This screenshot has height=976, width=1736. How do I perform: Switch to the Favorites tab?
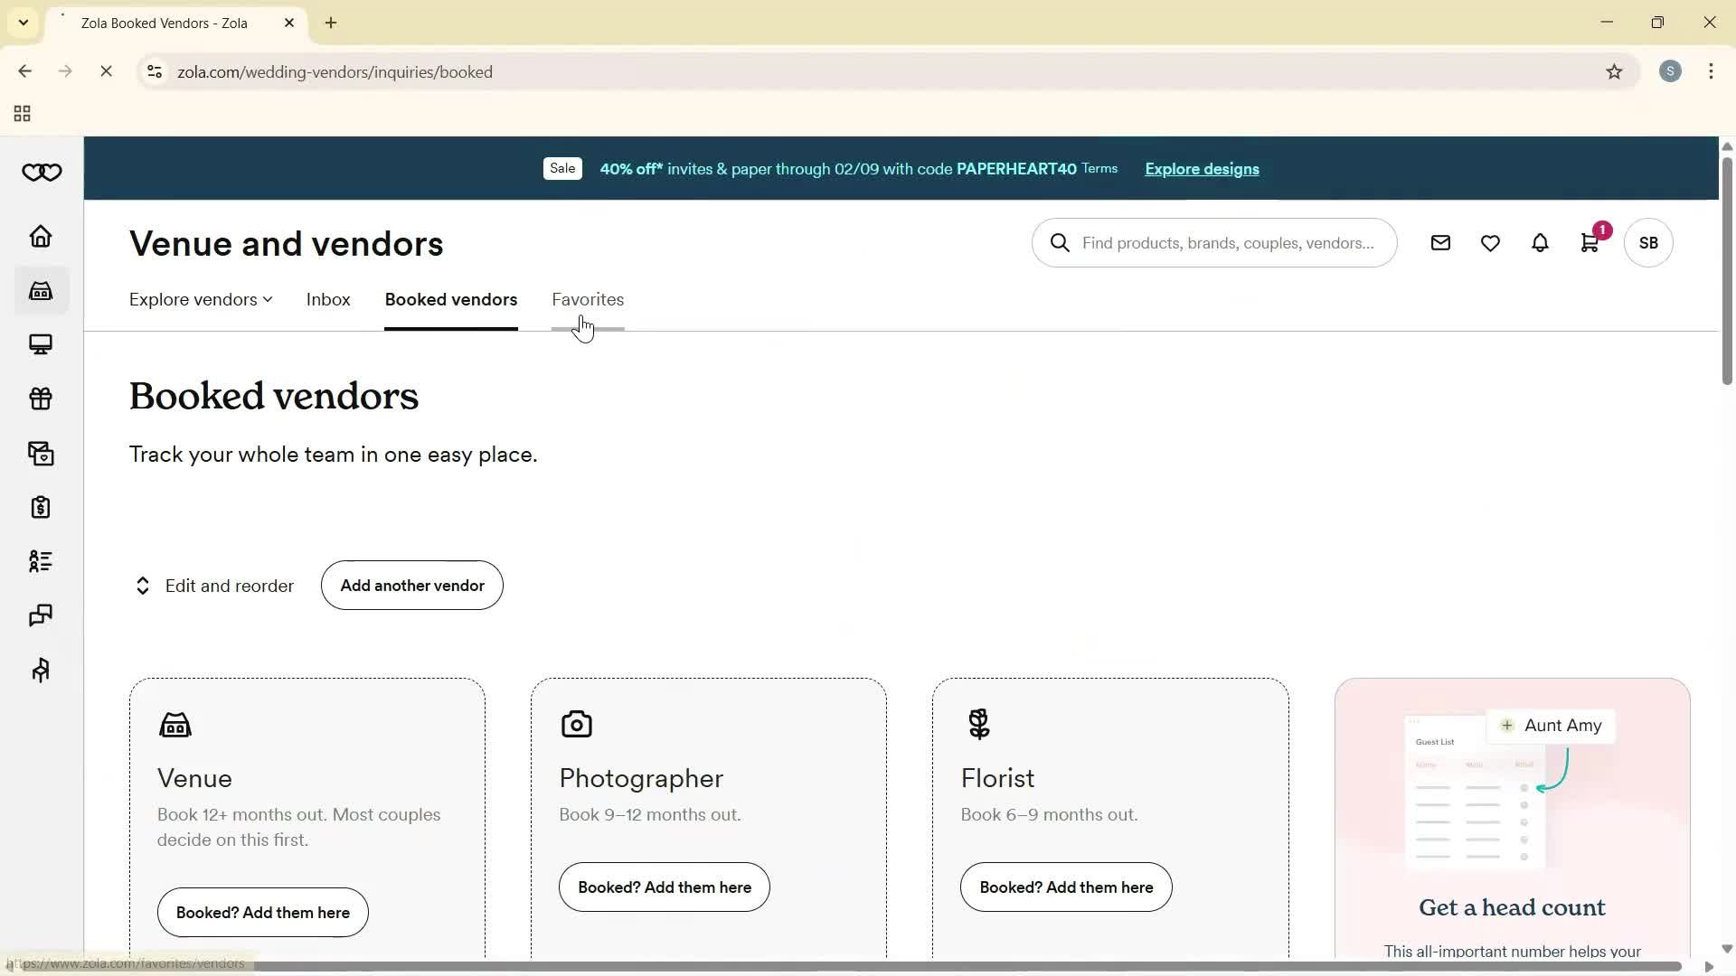(588, 299)
